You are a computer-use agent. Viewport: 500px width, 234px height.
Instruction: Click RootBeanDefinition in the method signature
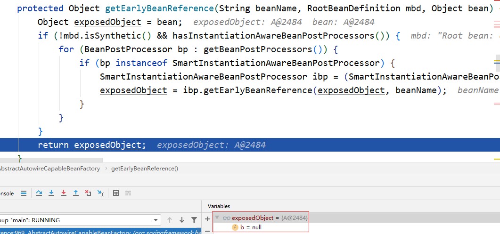click(x=353, y=8)
